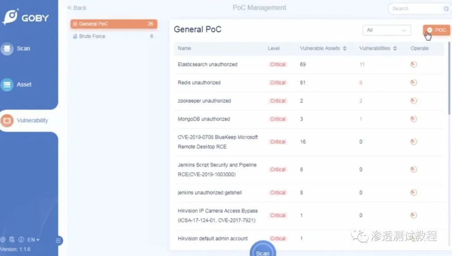
Task: Run operate icon for MongoDB unauthorized
Action: tap(414, 119)
